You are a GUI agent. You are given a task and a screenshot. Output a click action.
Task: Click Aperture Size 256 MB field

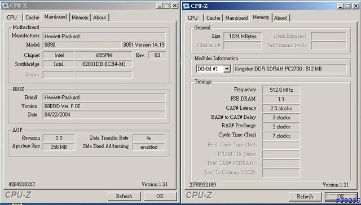[x=59, y=147]
